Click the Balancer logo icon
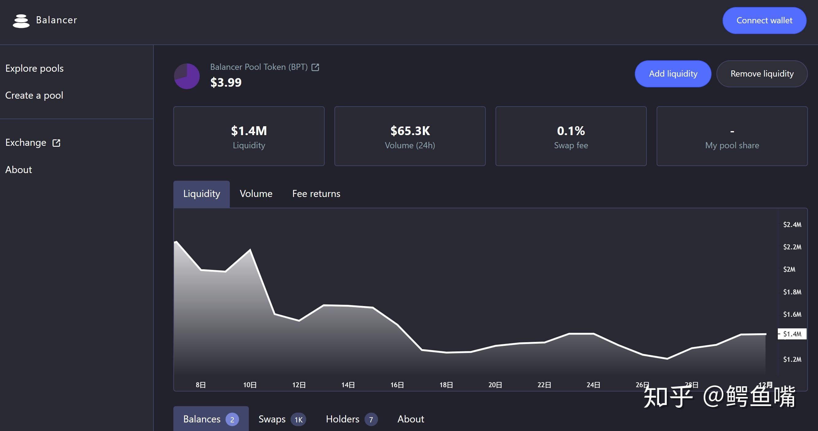 (x=21, y=21)
